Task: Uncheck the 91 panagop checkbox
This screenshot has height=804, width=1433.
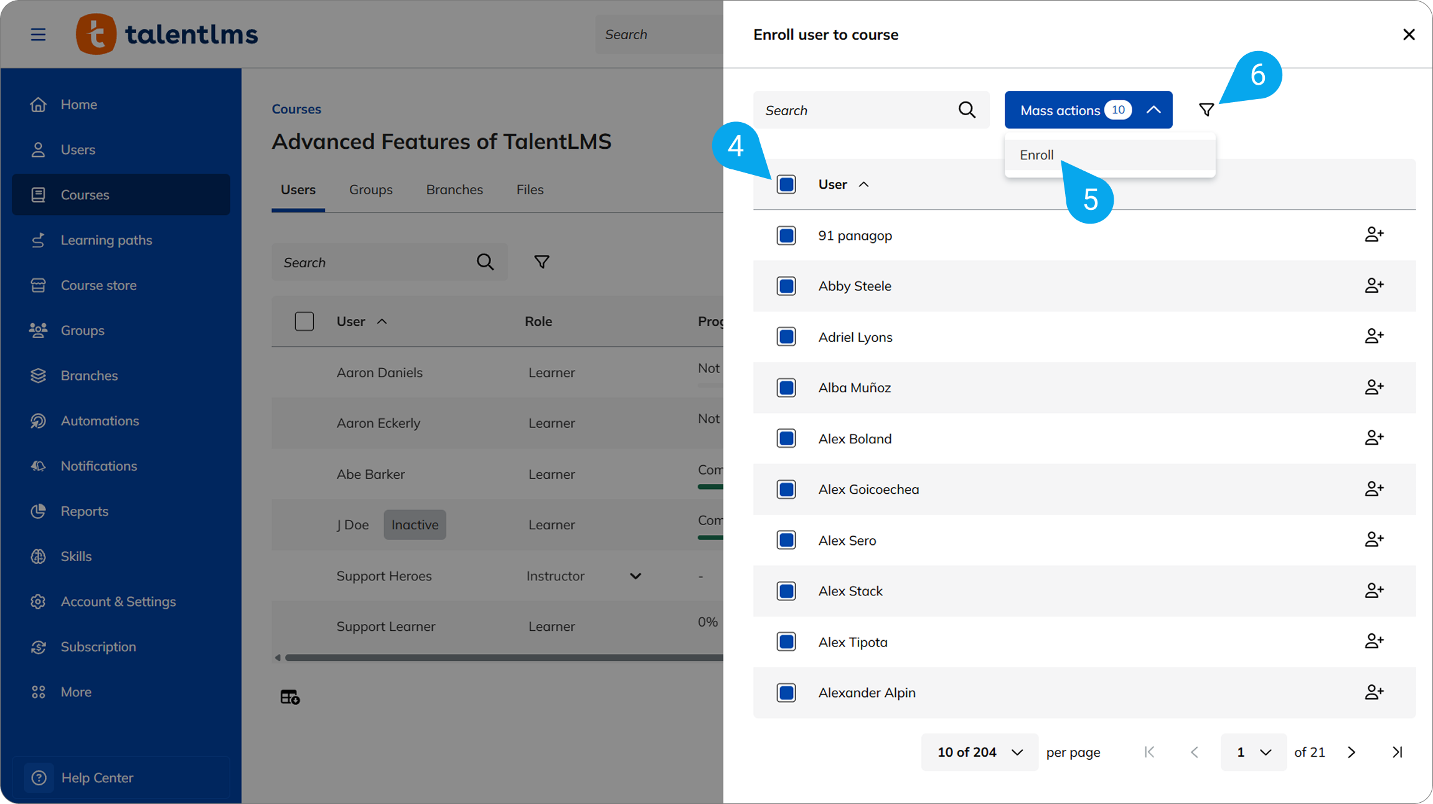Action: [786, 235]
